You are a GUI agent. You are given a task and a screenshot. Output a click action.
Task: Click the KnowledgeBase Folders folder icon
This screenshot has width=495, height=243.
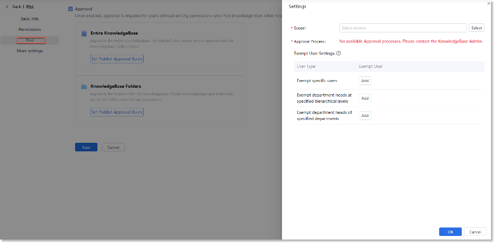(x=84, y=87)
